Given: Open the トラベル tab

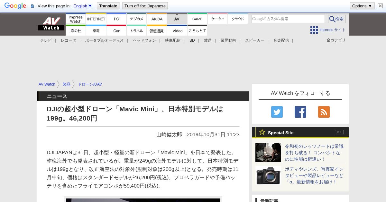Looking at the screenshot, I should pyautogui.click(x=137, y=31).
